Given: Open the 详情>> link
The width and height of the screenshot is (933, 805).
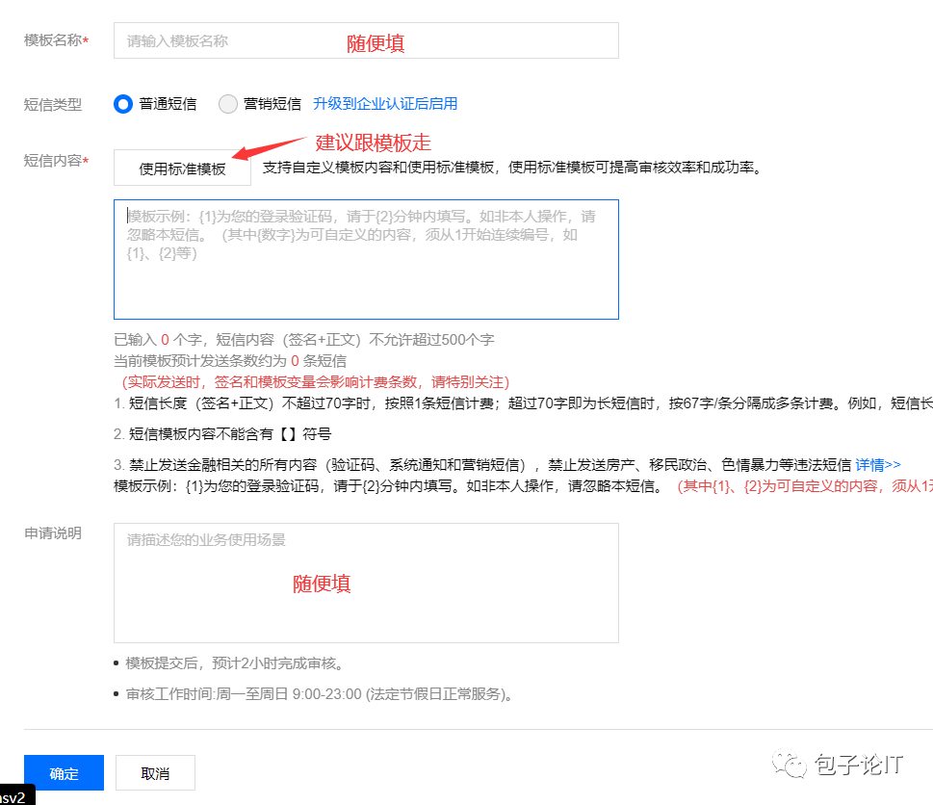Looking at the screenshot, I should tap(878, 465).
